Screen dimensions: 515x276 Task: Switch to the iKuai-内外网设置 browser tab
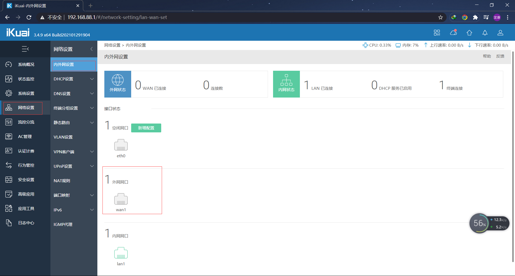pyautogui.click(x=43, y=6)
